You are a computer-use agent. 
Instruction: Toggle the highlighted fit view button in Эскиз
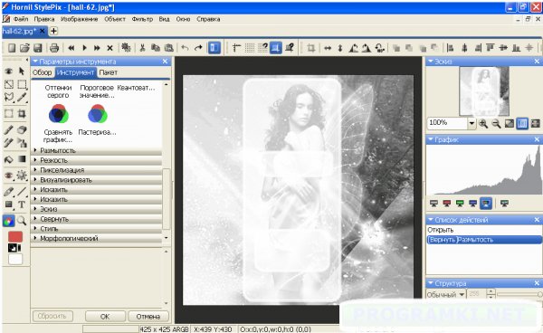click(522, 123)
